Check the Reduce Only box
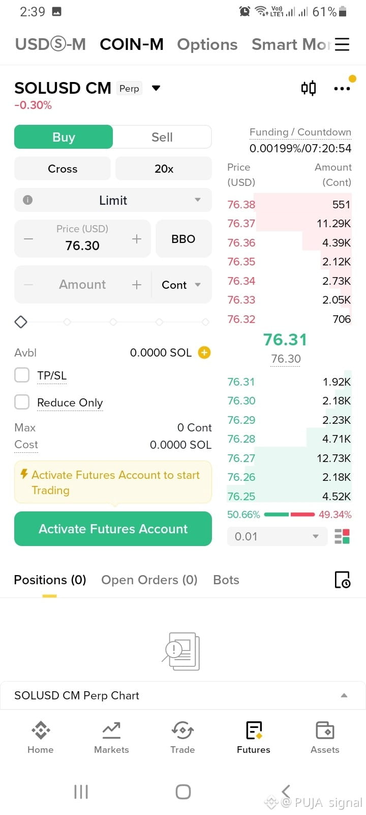 point(22,402)
